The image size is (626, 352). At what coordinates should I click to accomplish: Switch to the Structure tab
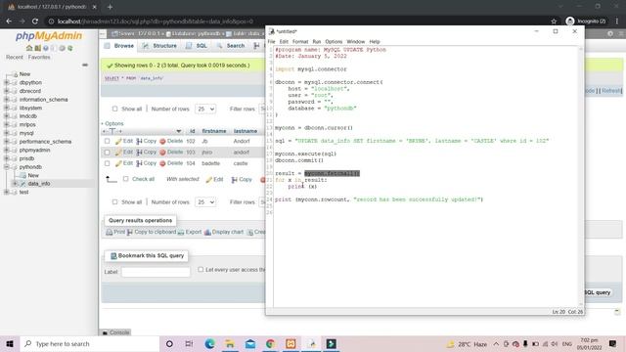(159, 46)
